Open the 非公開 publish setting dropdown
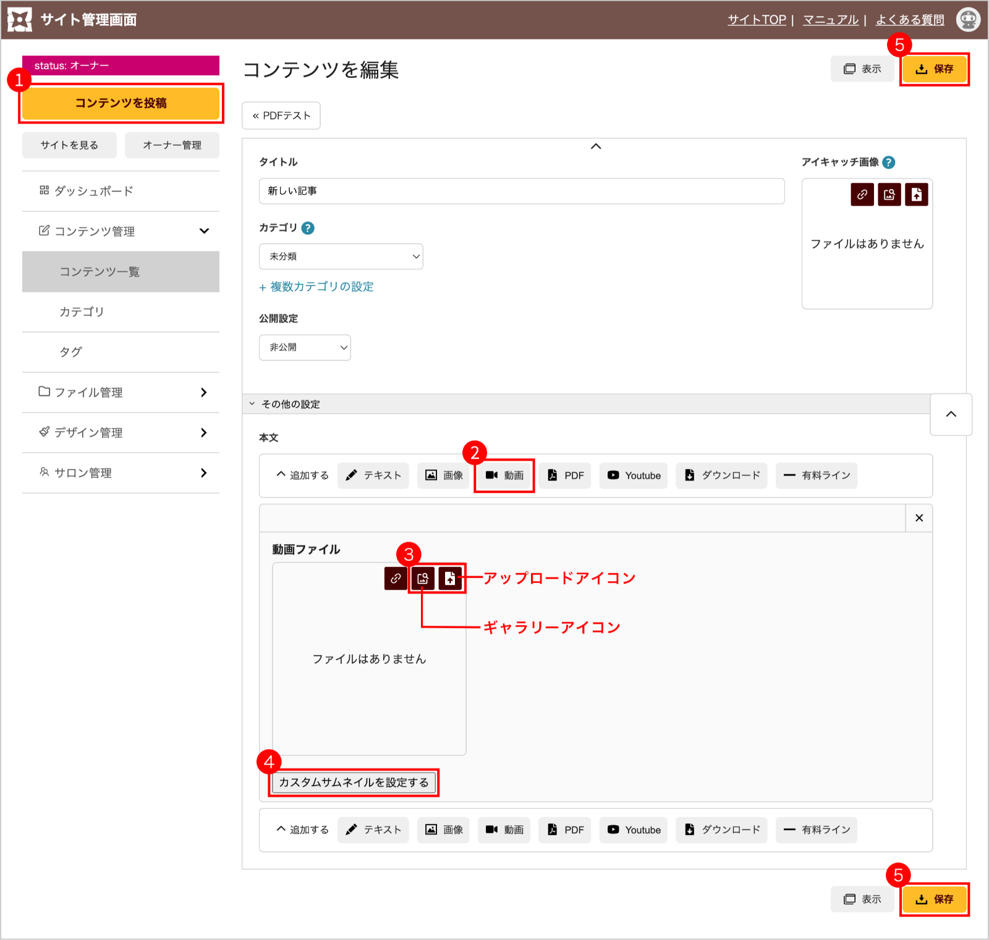The width and height of the screenshot is (989, 940). [x=305, y=348]
